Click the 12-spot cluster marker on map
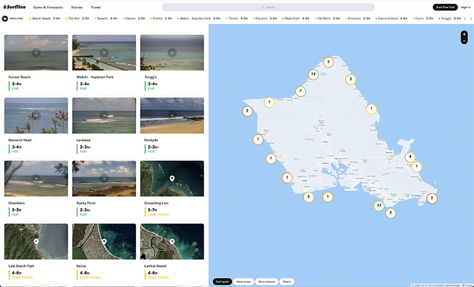The image size is (474, 287). [313, 74]
